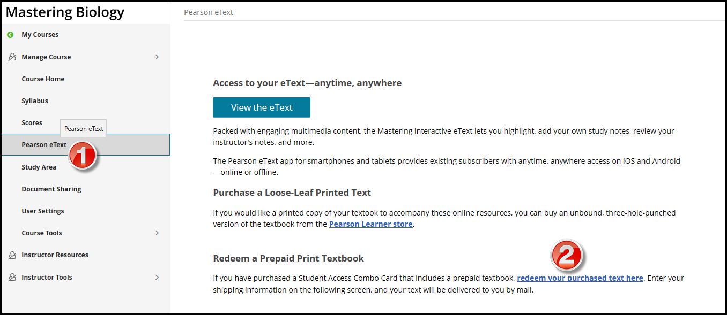The image size is (727, 315).
Task: Open User Settings in the sidebar
Action: 43,211
